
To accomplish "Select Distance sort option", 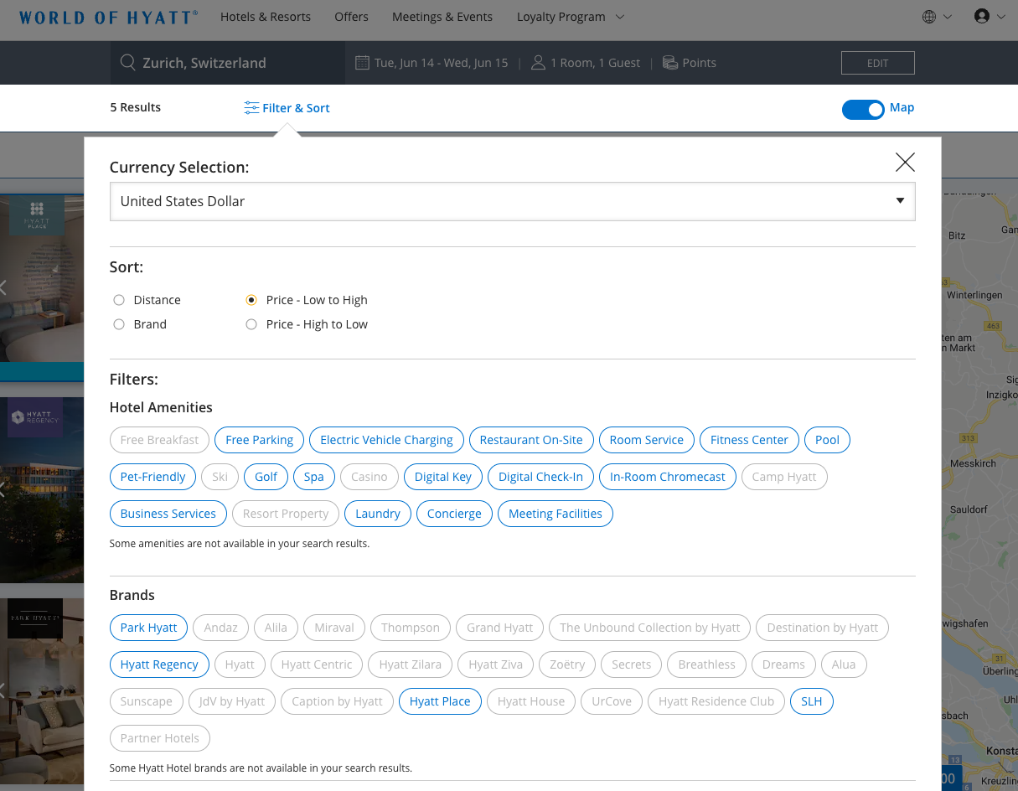I will click(x=119, y=300).
